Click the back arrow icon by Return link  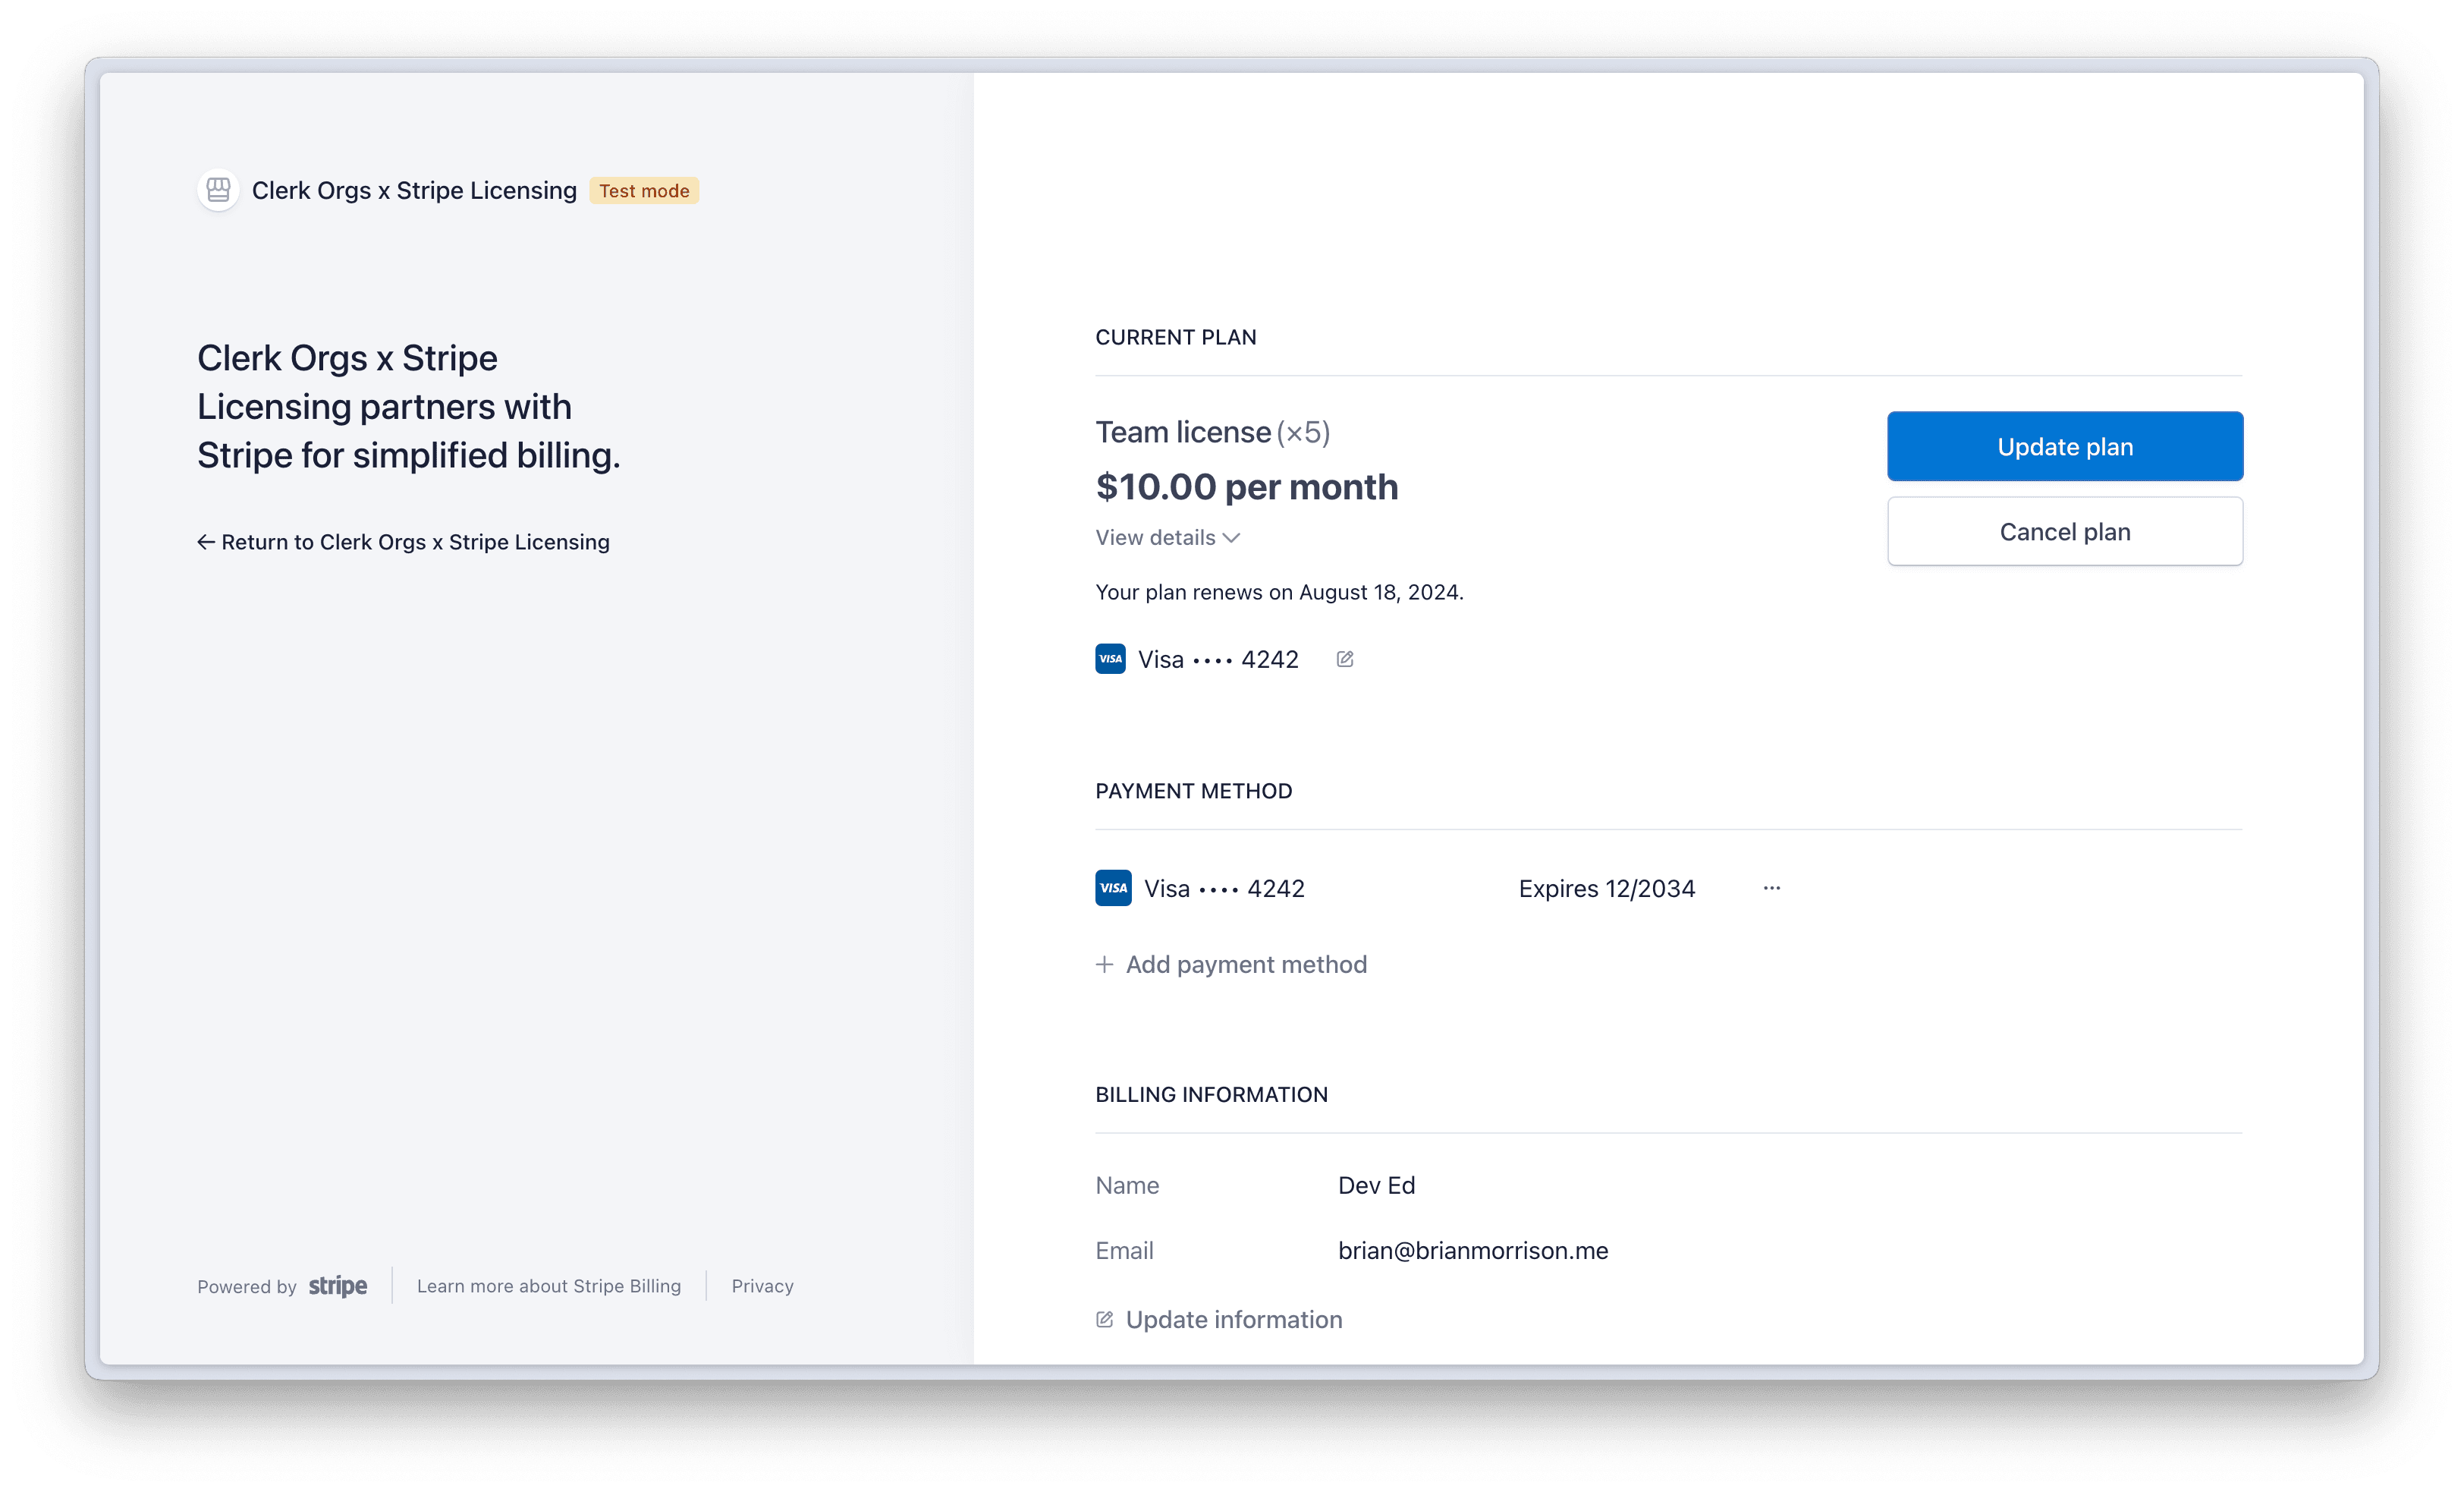(x=206, y=543)
